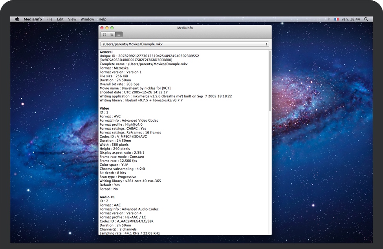The image size is (383, 249).
Task: Open the File menu
Action: point(49,19)
